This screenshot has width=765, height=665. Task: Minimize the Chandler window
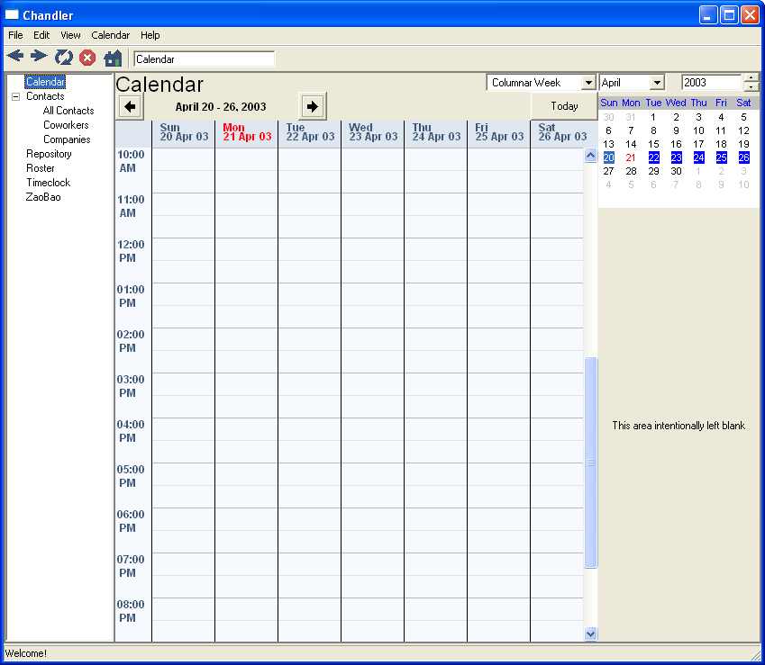click(708, 15)
